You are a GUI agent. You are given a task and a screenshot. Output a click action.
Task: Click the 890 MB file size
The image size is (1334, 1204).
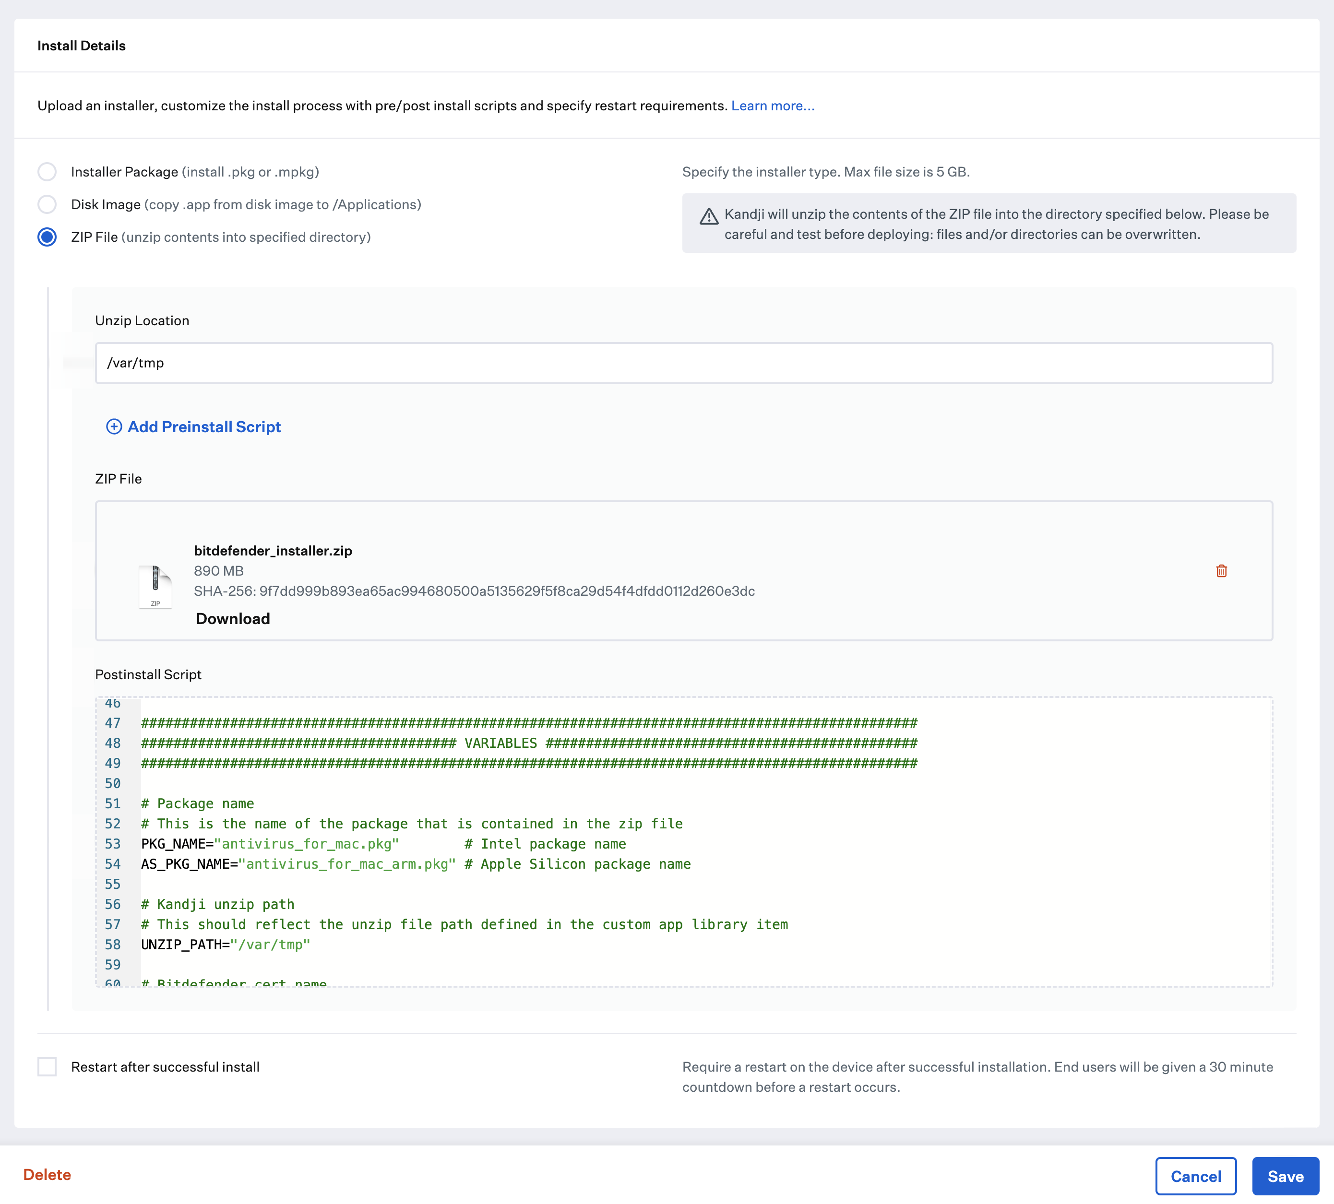click(218, 570)
